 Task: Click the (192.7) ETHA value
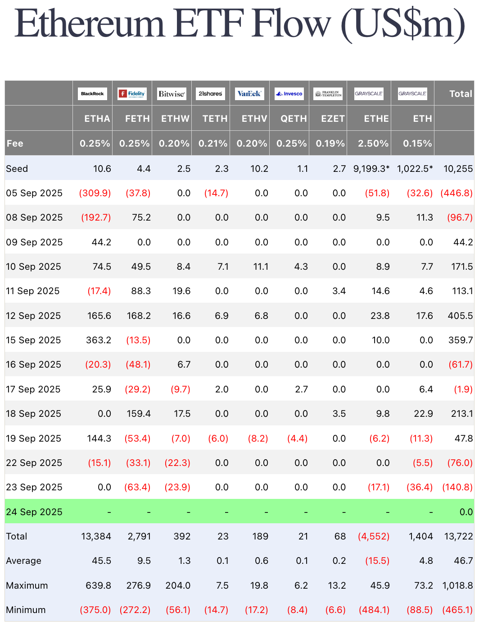(96, 217)
